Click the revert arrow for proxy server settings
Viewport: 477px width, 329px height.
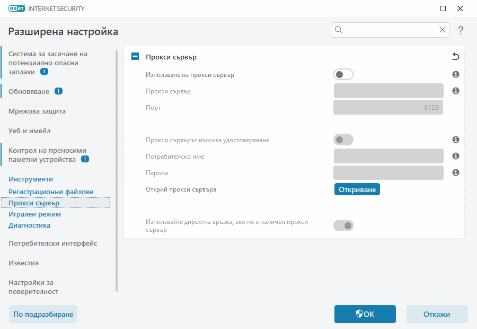coord(455,56)
